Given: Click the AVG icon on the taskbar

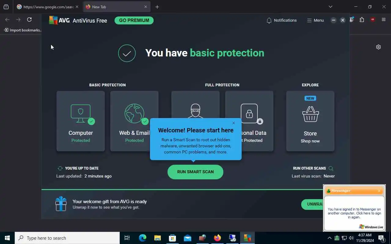Looking at the screenshot, I should [247, 238].
